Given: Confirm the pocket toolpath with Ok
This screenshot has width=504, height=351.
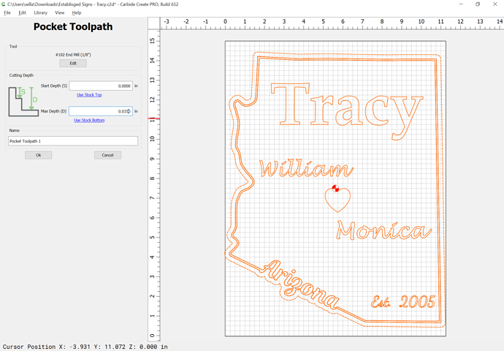Looking at the screenshot, I should 38,156.
